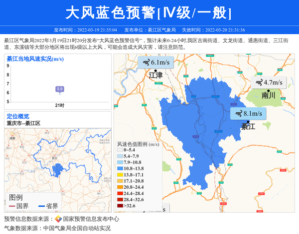
Task: Select the 0~5.4 legend color swatch
Action: (120, 150)
